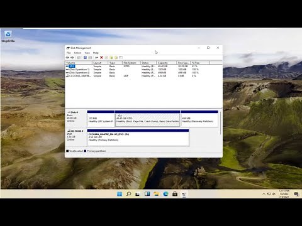Click the left yellow folder toolbar icon
Image resolution: width=302 pixels, height=226 pixels.
coord(111,57)
